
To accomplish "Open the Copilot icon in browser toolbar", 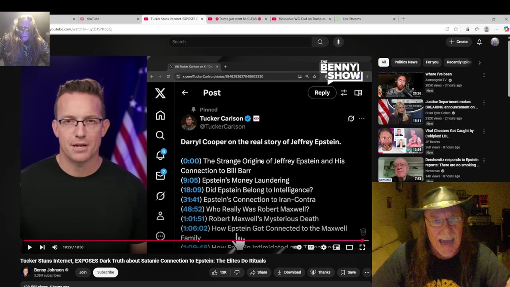I will (x=506, y=29).
